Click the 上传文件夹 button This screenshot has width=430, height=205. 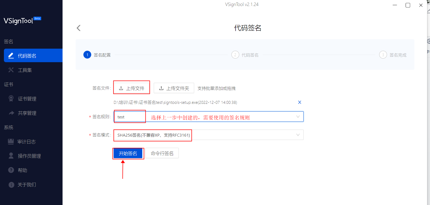click(x=174, y=88)
